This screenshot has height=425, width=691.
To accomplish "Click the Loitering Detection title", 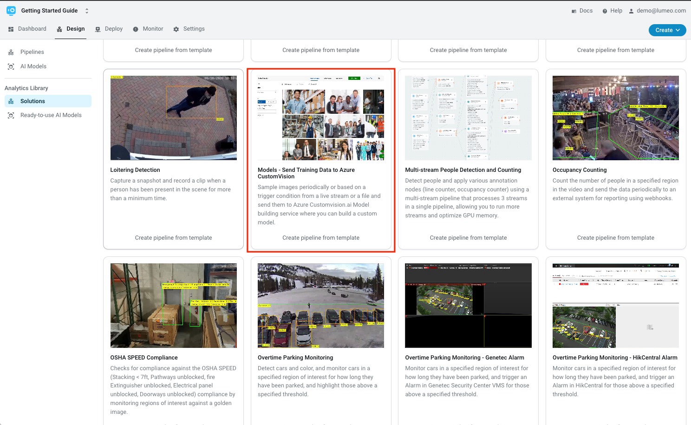I will [x=135, y=170].
